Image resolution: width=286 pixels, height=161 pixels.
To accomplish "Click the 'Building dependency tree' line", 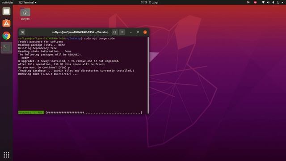I will pyautogui.click(x=38, y=48).
